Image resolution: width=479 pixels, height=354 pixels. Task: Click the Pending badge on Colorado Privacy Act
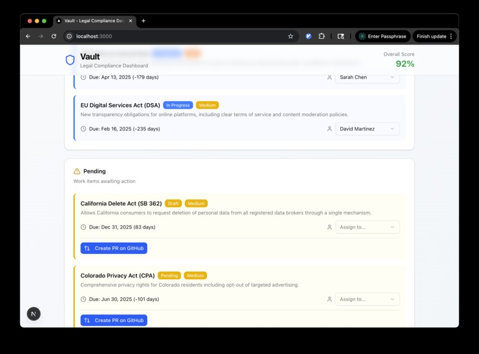tap(169, 276)
